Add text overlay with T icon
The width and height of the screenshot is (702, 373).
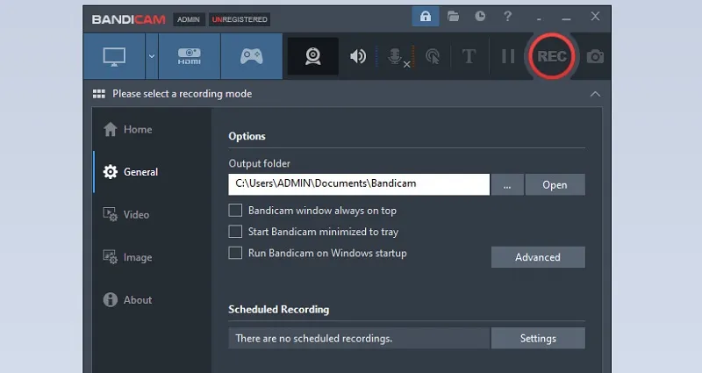469,56
